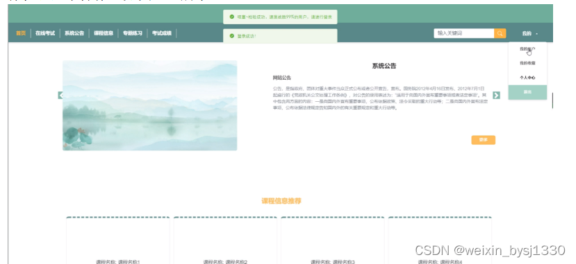Image resolution: width=576 pixels, height=264 pixels.
Task: Click the next carousel arrow icon
Action: (x=496, y=95)
